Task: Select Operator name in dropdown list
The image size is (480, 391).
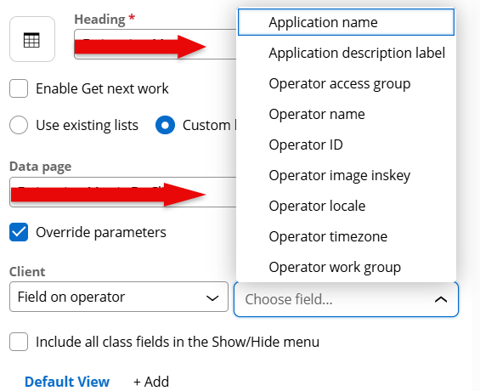Action: pos(346,114)
